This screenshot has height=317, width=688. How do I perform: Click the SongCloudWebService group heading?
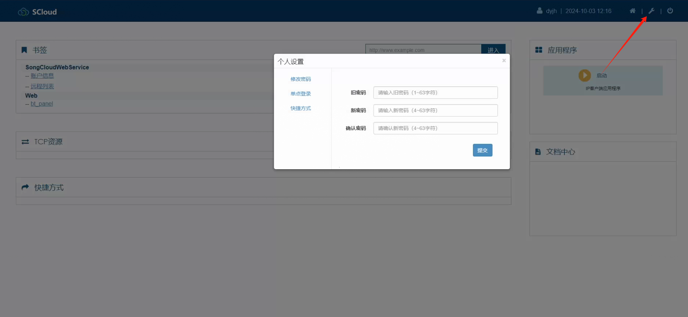coord(57,67)
